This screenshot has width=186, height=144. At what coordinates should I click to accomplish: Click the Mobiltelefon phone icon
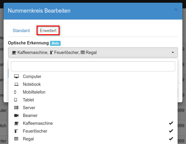tap(15, 92)
